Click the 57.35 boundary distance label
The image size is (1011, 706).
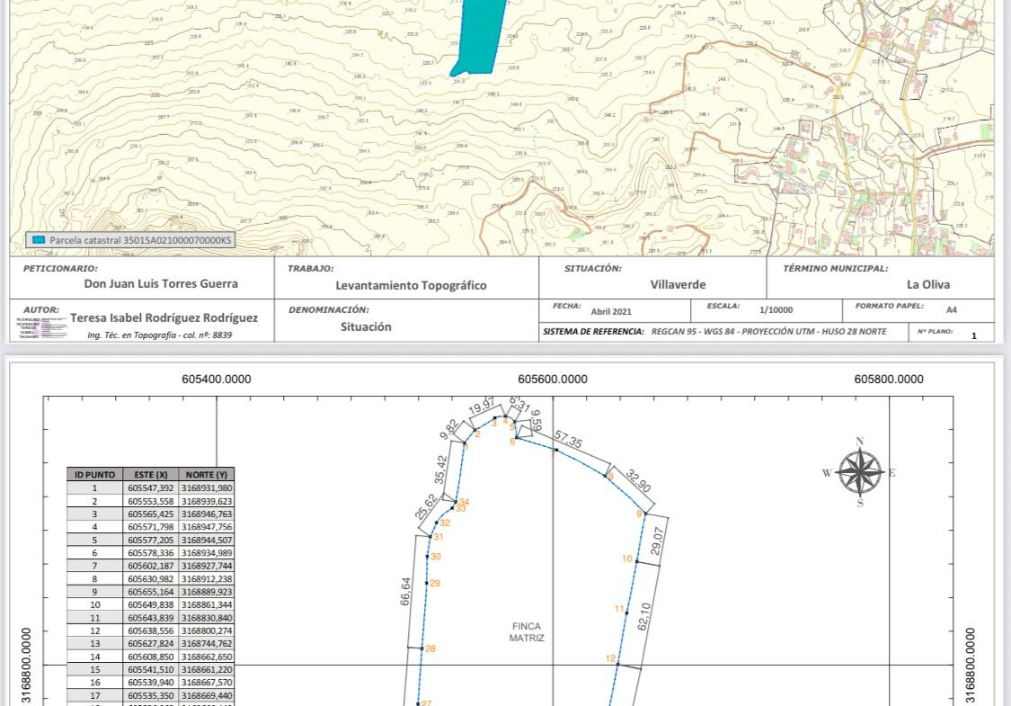(x=568, y=442)
